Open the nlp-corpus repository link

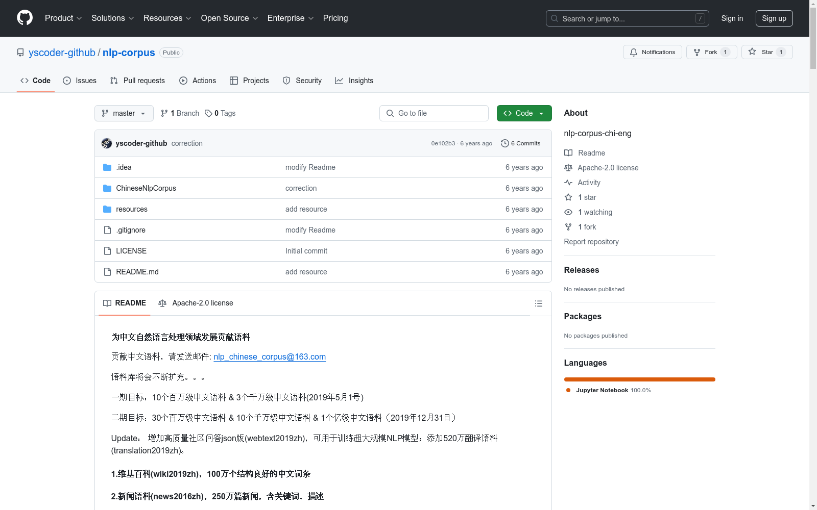pos(129,53)
